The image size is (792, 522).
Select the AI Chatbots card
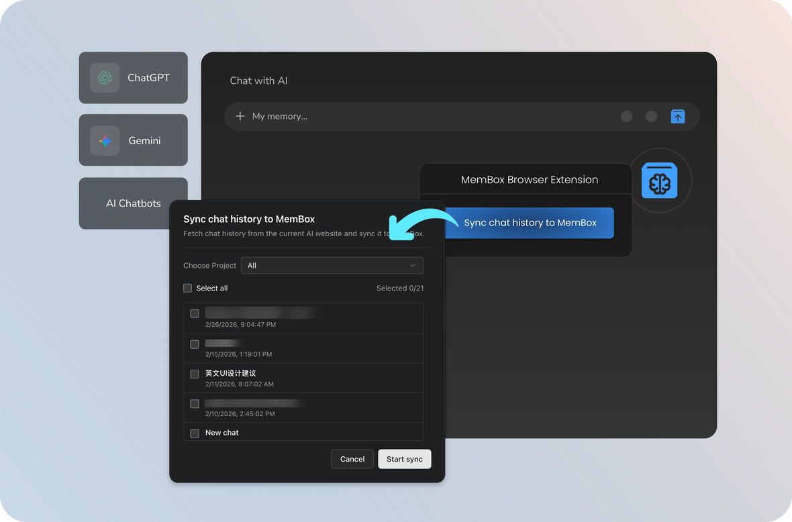click(x=134, y=203)
